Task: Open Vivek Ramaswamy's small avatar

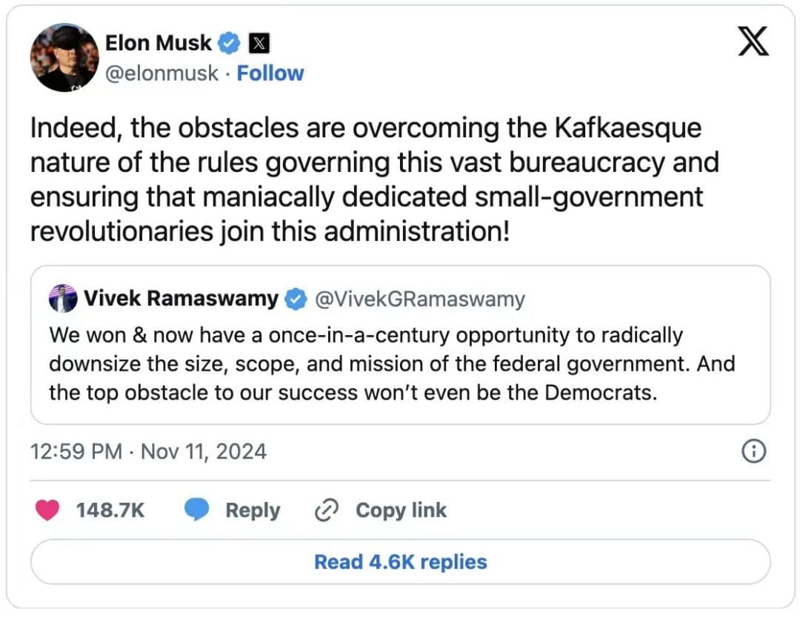Action: pyautogui.click(x=63, y=299)
